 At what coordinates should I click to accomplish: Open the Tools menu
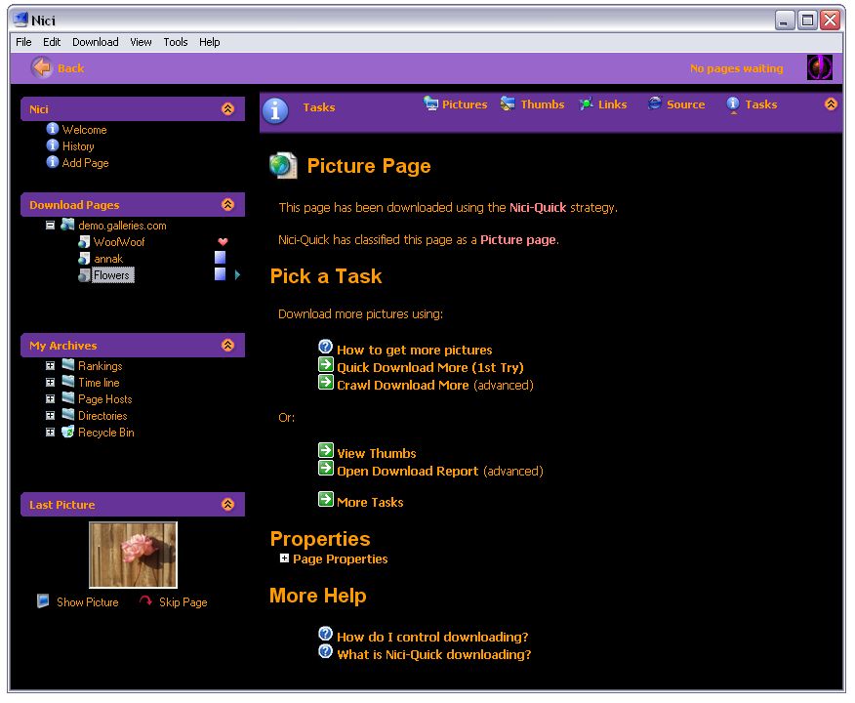(175, 42)
